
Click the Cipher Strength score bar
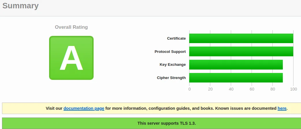click(x=236, y=78)
